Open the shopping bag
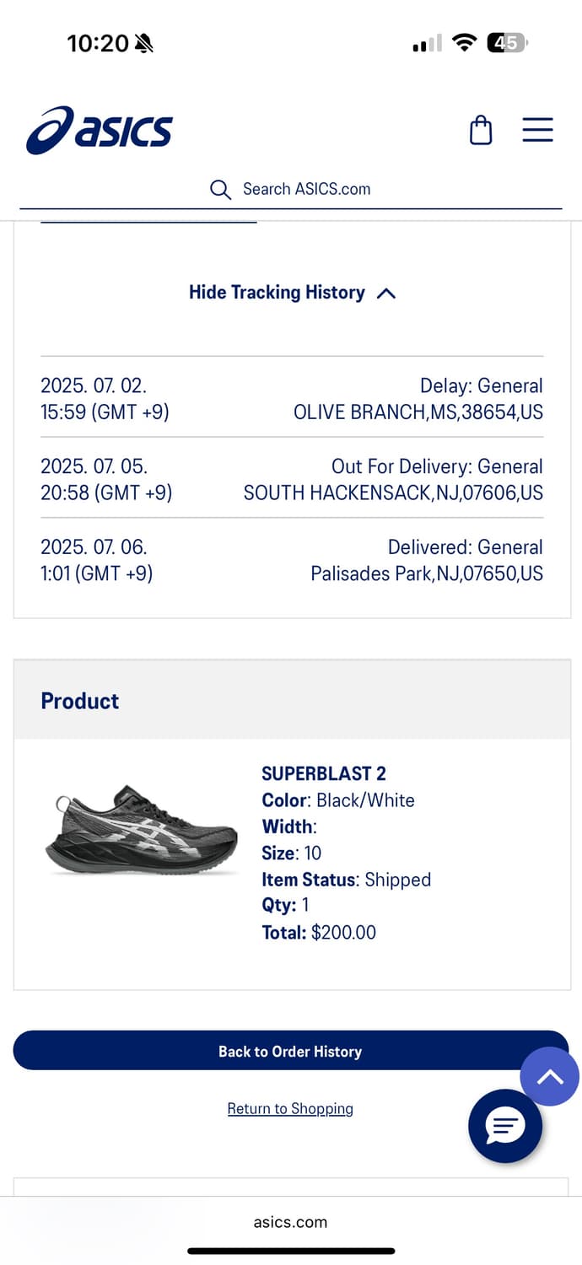Viewport: 582px width, 1265px height. click(x=481, y=130)
